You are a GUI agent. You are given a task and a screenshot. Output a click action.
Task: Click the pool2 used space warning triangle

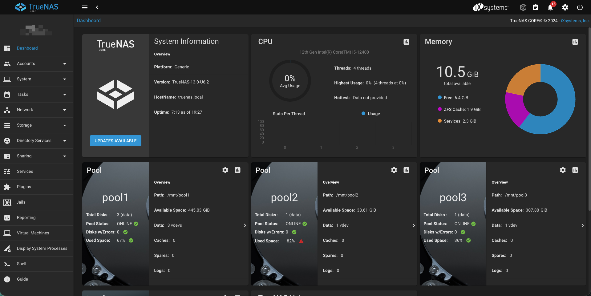pos(301,241)
